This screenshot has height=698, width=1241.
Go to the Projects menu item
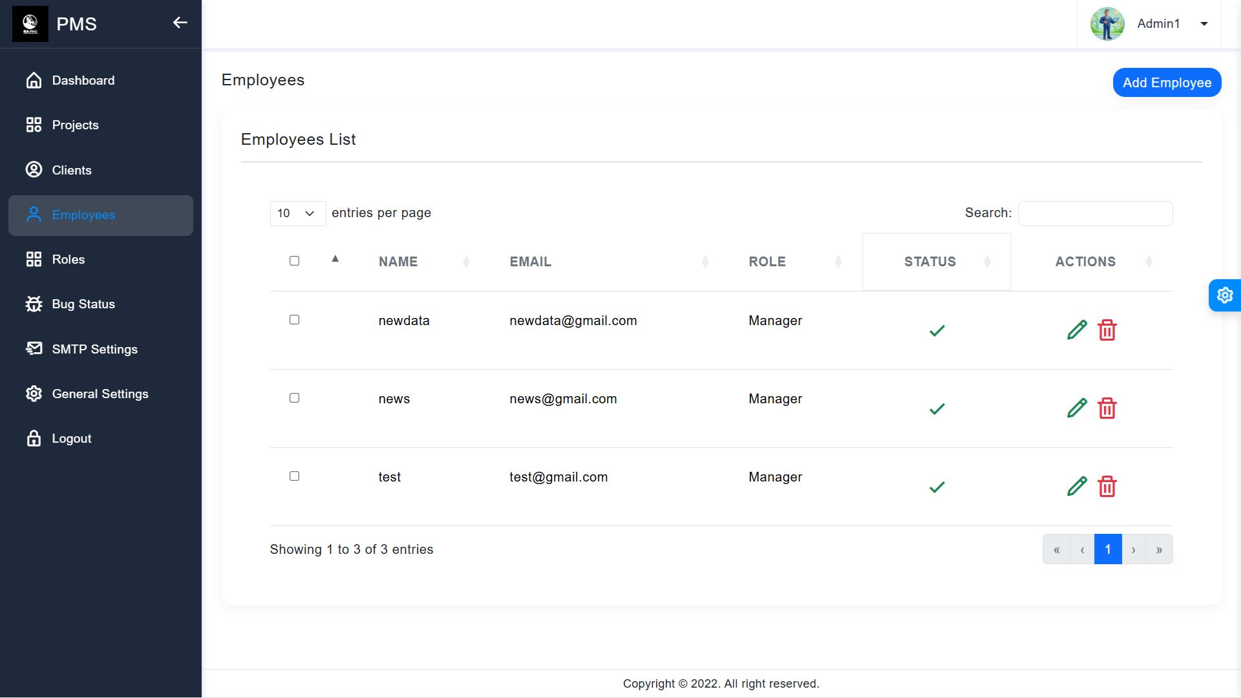point(75,125)
